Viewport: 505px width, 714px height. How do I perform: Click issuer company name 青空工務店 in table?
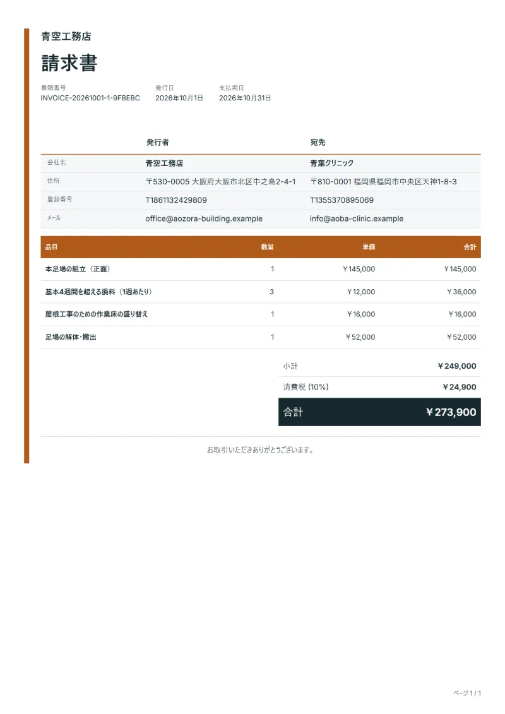tap(164, 163)
